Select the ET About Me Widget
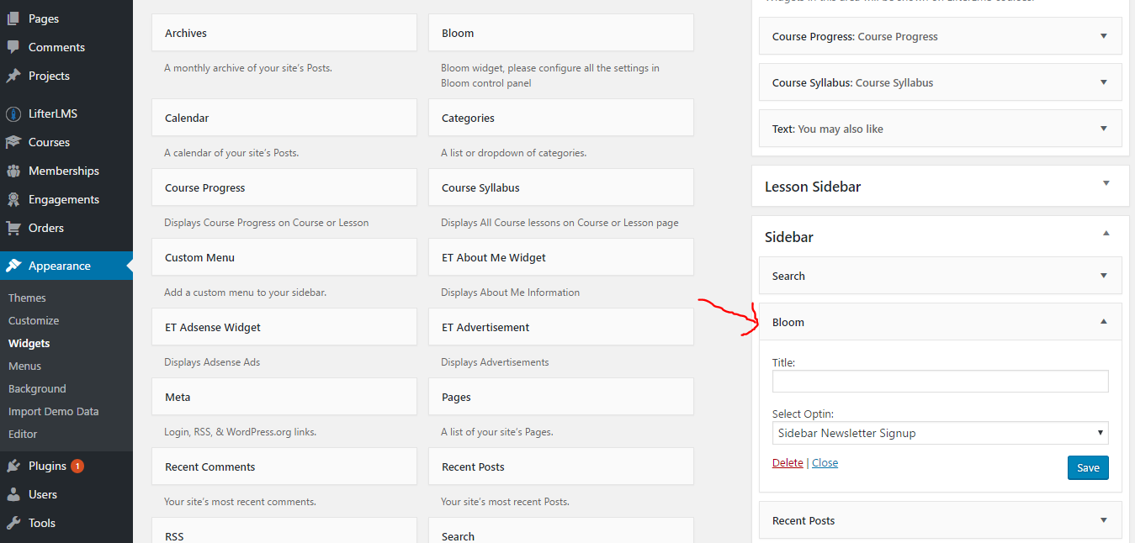 point(561,257)
